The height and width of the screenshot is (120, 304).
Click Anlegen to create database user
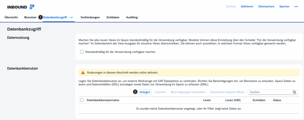click(145, 92)
